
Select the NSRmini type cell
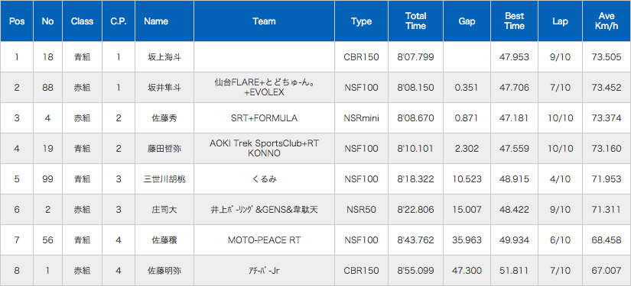click(x=361, y=118)
